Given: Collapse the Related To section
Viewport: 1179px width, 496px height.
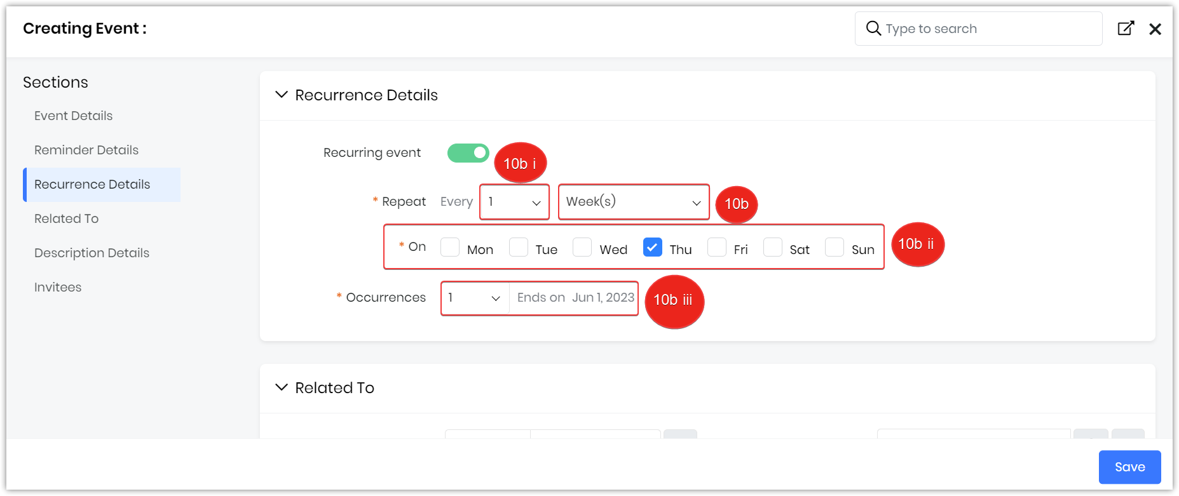Looking at the screenshot, I should coord(281,387).
